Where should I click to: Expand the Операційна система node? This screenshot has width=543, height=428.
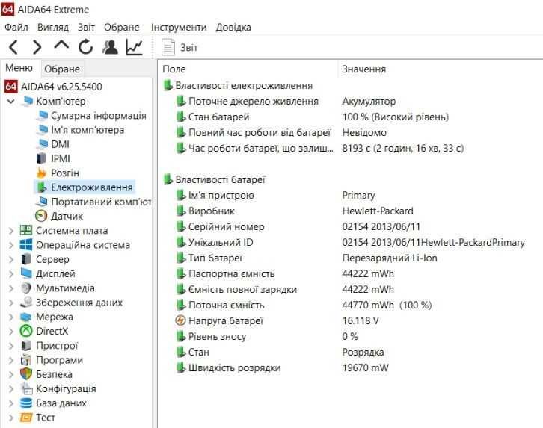10,245
